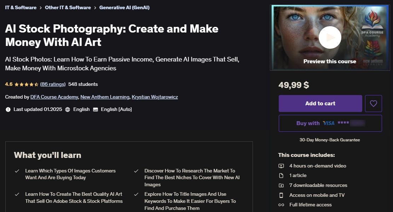Visit New Anthem Learning instructor profile
This screenshot has width=393, height=212.
(105, 97)
